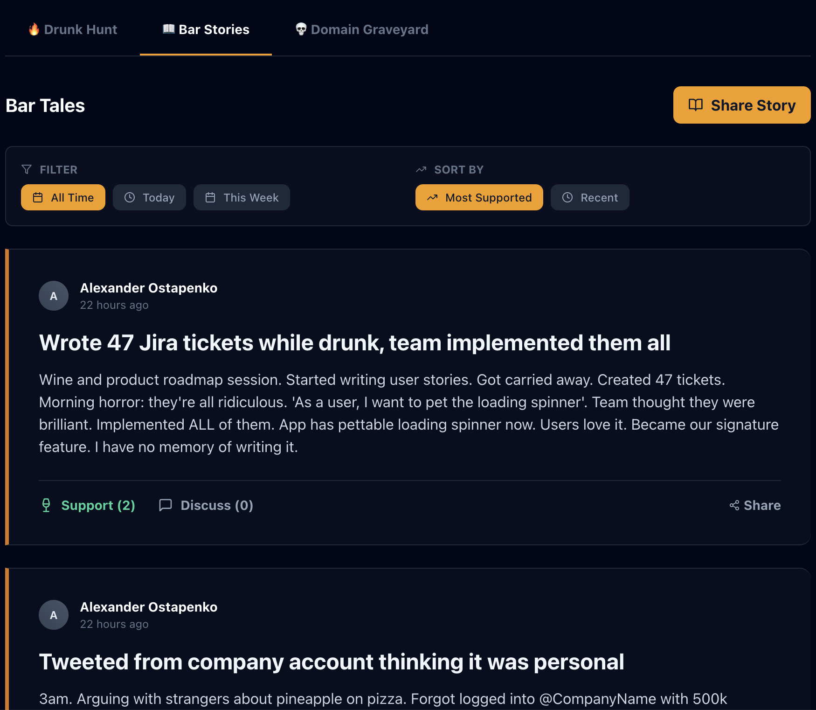Switch to the Drunk Hunt tab
This screenshot has height=710, width=816.
point(72,29)
